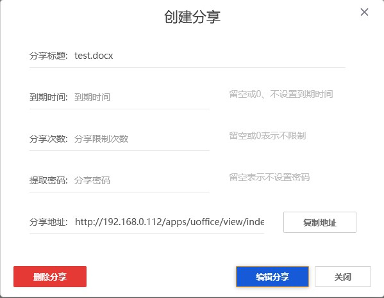Click the 创建分享 dialog title

192,17
